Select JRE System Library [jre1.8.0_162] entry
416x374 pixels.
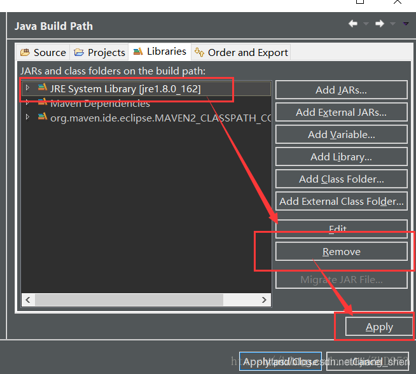click(146, 88)
